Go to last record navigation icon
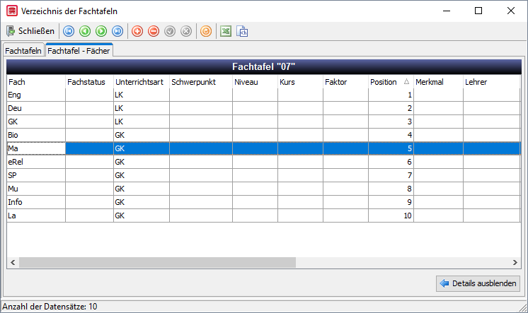 coord(117,31)
